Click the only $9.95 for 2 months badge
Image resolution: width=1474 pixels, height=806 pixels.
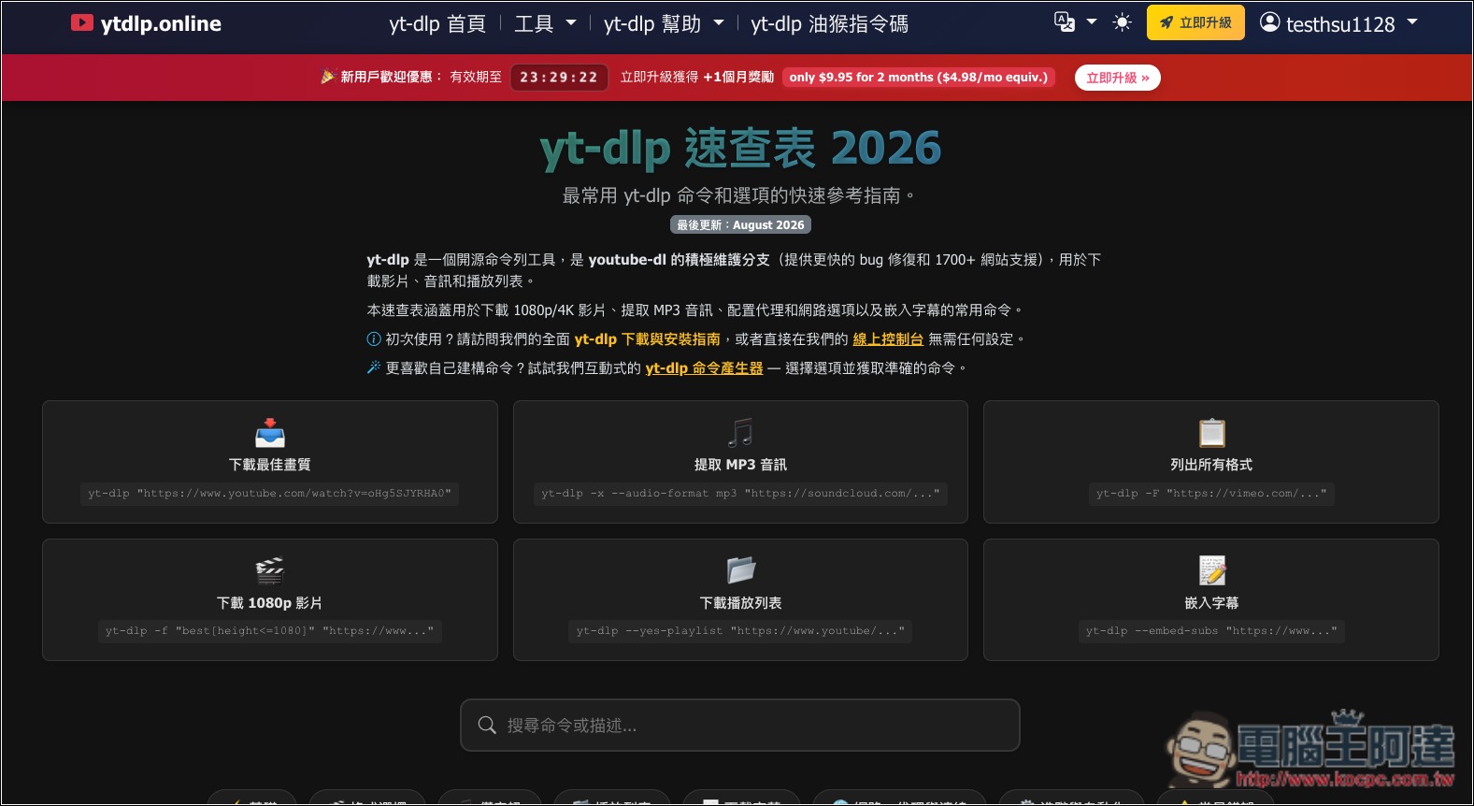918,78
